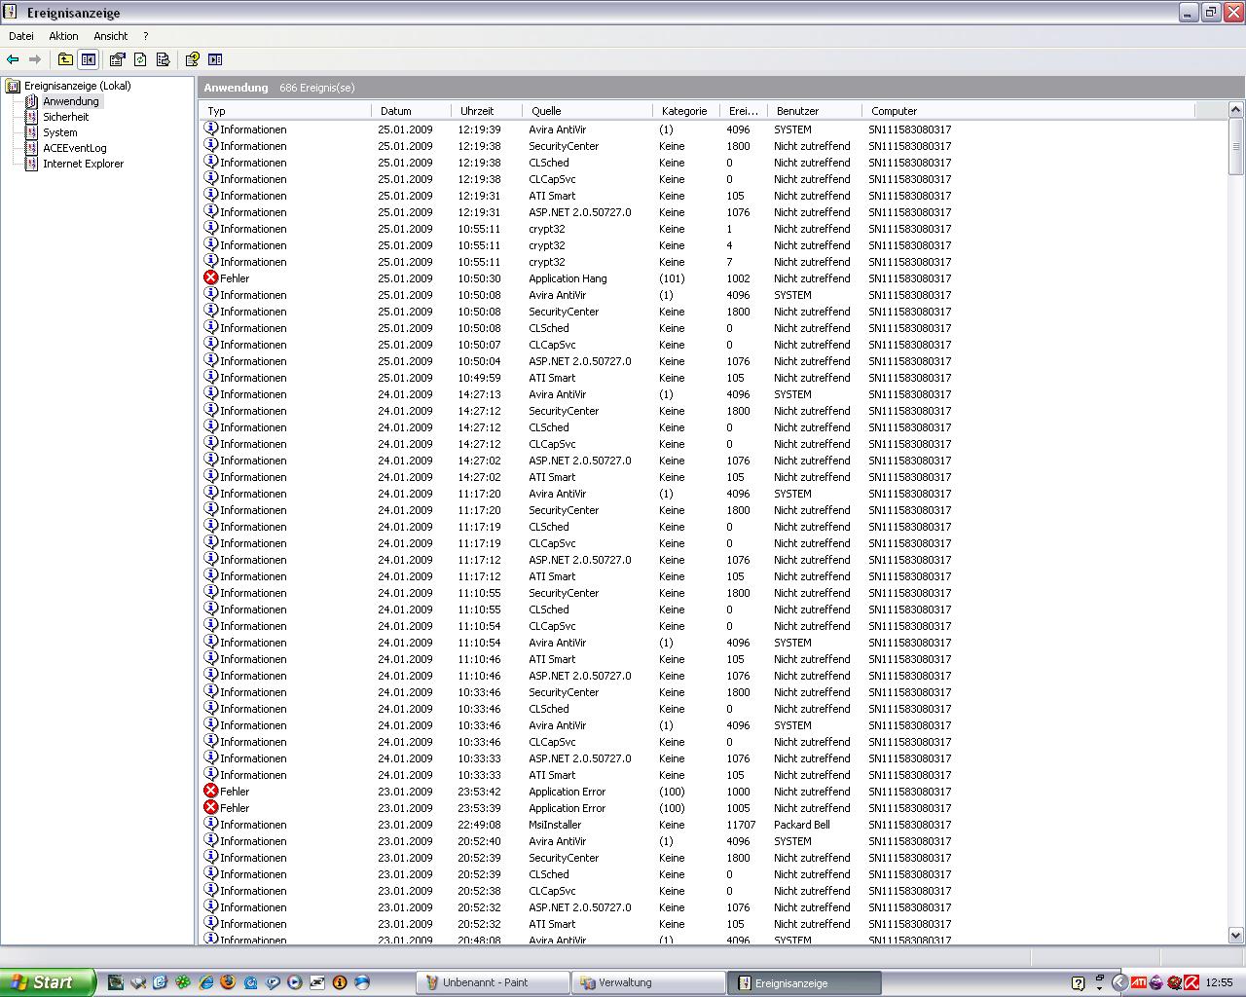Click 'Packard Bell' user cell
This screenshot has height=997, width=1246.
802,825
